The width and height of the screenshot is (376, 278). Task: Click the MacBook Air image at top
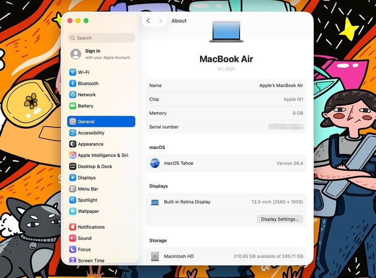pos(226,32)
